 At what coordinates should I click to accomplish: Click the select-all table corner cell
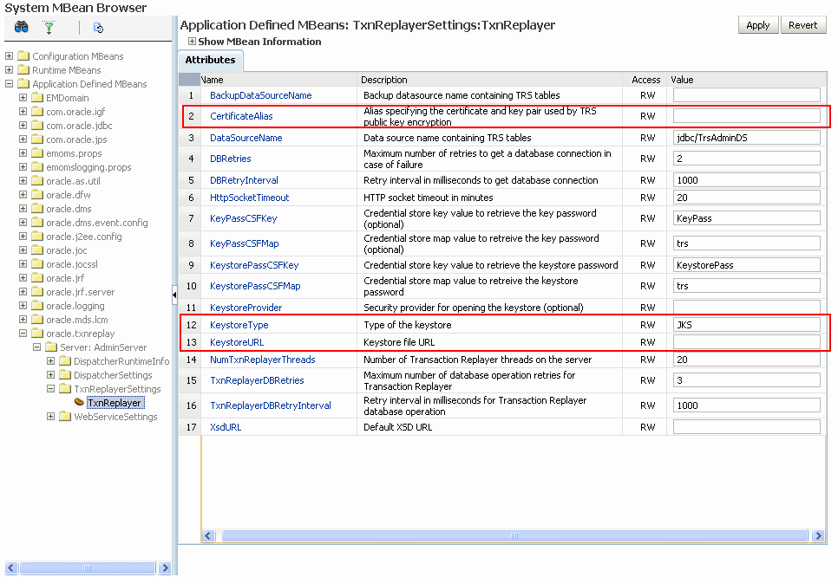(189, 80)
